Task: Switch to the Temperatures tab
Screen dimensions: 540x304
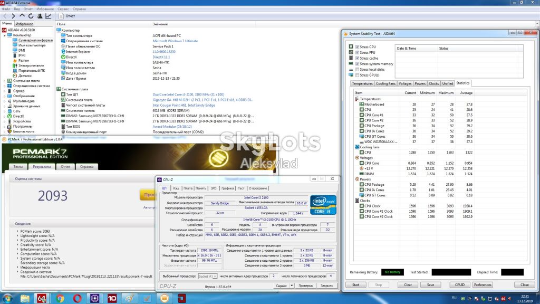Action: point(362,83)
